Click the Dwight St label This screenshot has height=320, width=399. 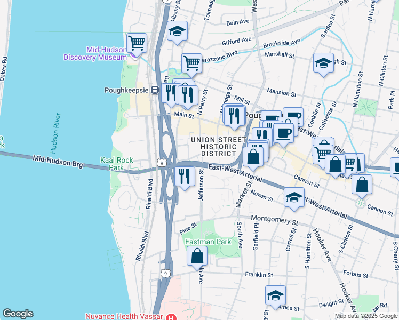(331, 303)
